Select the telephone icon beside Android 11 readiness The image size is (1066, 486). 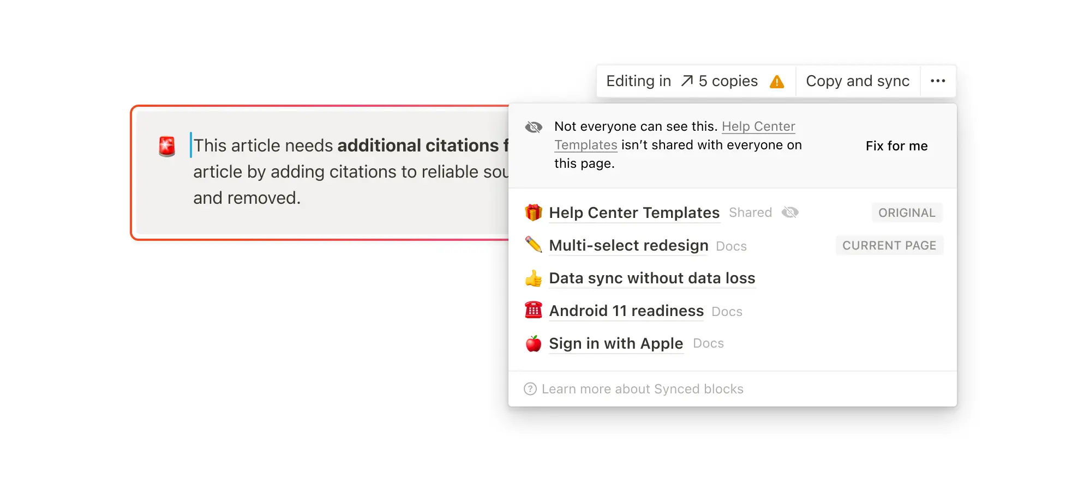533,311
